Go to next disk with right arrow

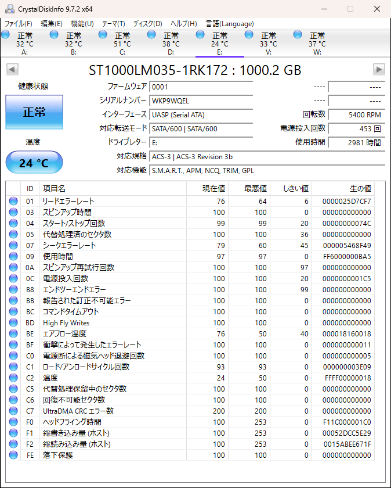coord(379,70)
